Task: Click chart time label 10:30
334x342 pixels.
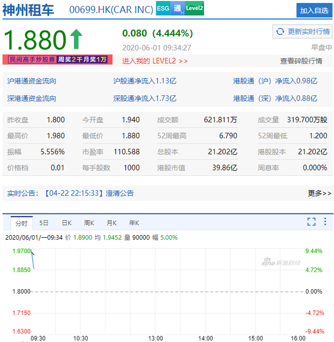Action: 81,338
